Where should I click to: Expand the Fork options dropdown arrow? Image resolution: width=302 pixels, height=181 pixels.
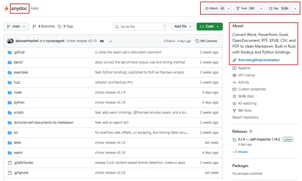click(x=261, y=8)
